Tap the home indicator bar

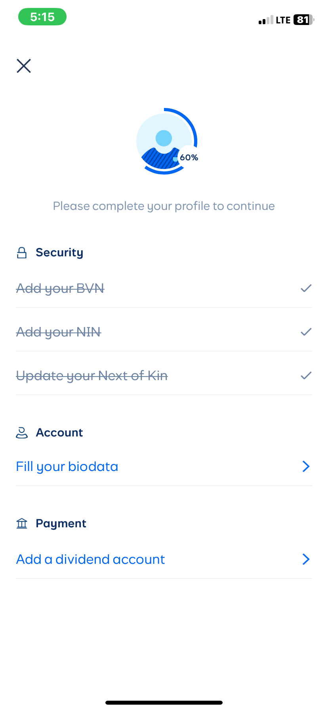click(164, 703)
